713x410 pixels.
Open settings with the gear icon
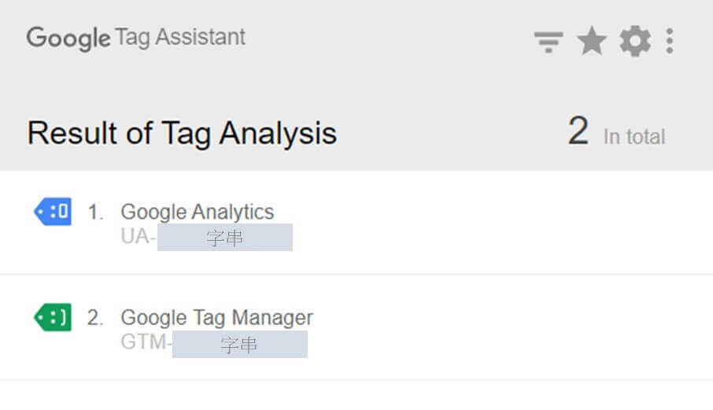coord(634,41)
